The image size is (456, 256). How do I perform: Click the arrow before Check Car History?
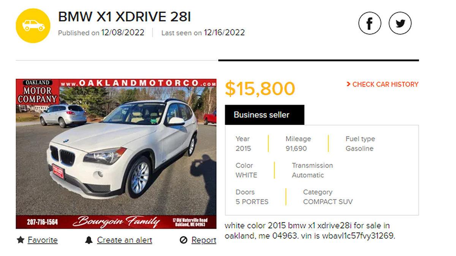[348, 84]
